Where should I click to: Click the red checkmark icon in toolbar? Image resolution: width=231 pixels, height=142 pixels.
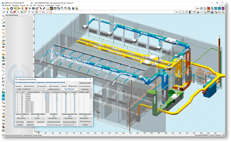pos(37,8)
